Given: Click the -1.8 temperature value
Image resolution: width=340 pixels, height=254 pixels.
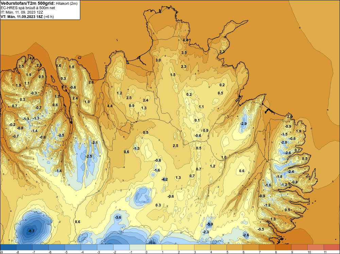Looking at the screenshot, I should point(279,177).
